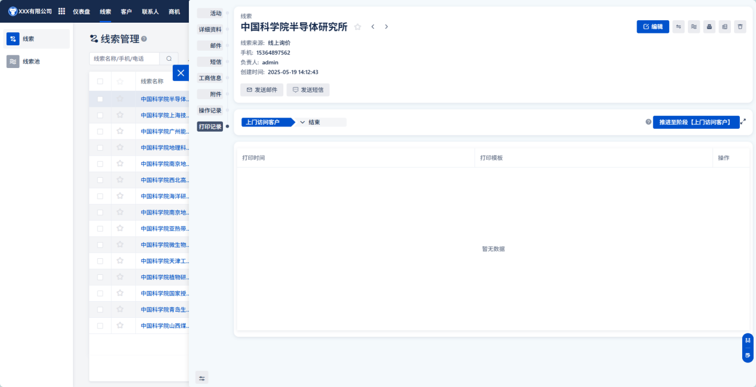Open the 附件 tab
Viewport: 756px width, 387px height.
[x=210, y=94]
